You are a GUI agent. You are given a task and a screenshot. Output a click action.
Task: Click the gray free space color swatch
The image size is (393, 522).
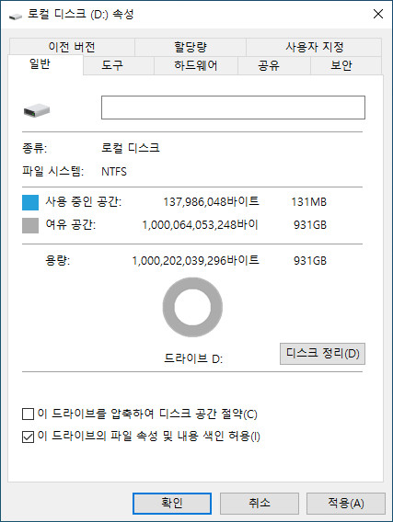tap(30, 225)
